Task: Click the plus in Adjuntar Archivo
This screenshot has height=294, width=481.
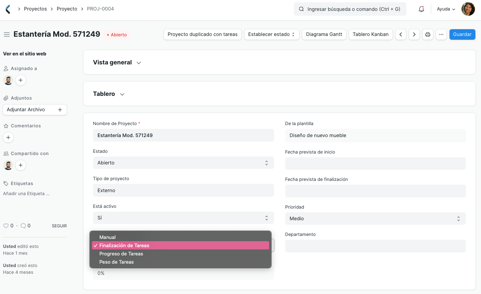Action: [x=60, y=110]
